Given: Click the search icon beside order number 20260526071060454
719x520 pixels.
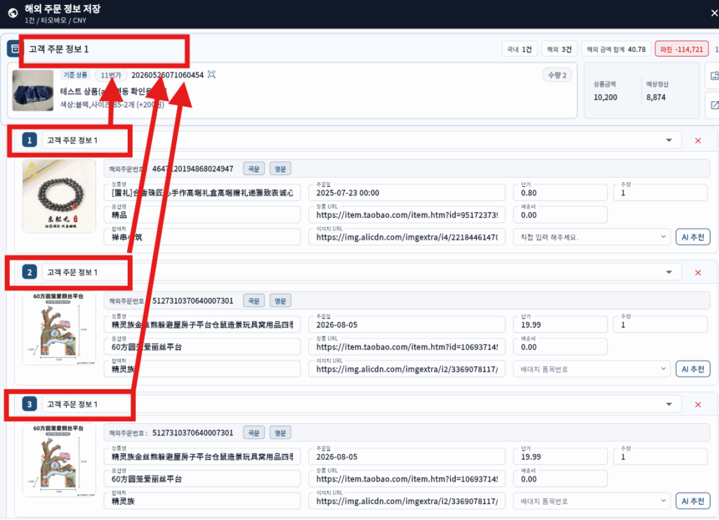Looking at the screenshot, I should 211,74.
